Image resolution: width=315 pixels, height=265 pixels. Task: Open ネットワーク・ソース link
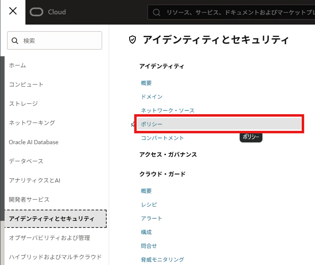coord(167,110)
